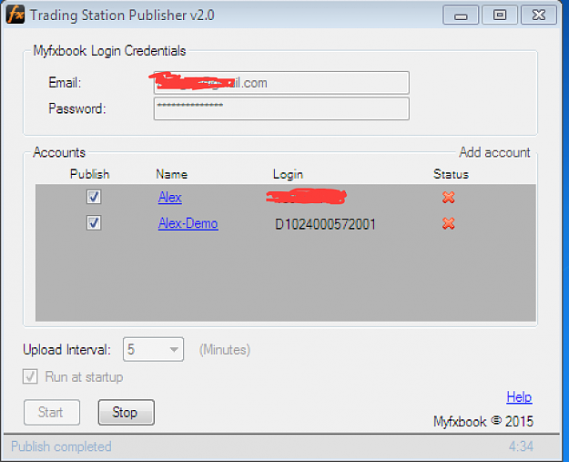Close the Trading Station Publisher window
Image resolution: width=569 pixels, height=462 pixels.
(x=539, y=15)
